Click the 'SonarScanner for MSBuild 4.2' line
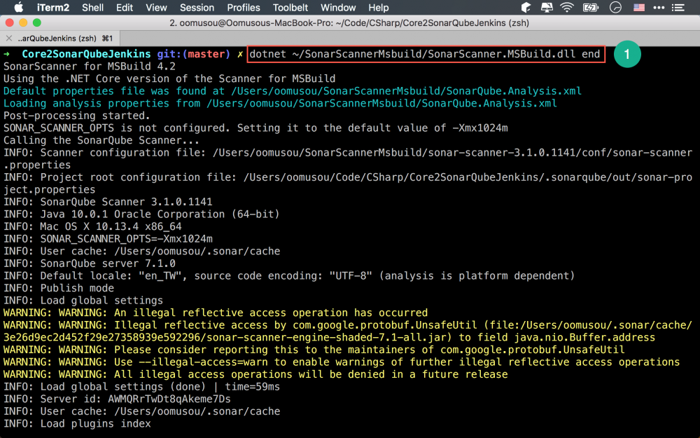700x438 pixels. click(90, 67)
